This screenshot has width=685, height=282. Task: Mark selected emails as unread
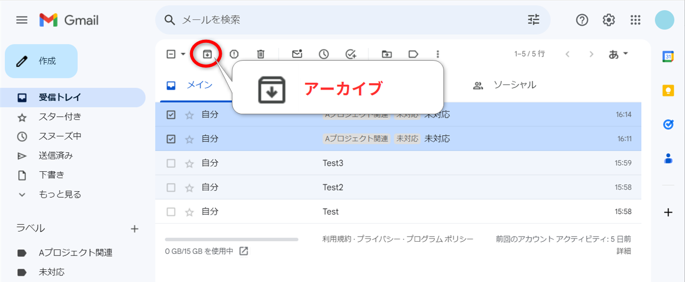point(297,54)
